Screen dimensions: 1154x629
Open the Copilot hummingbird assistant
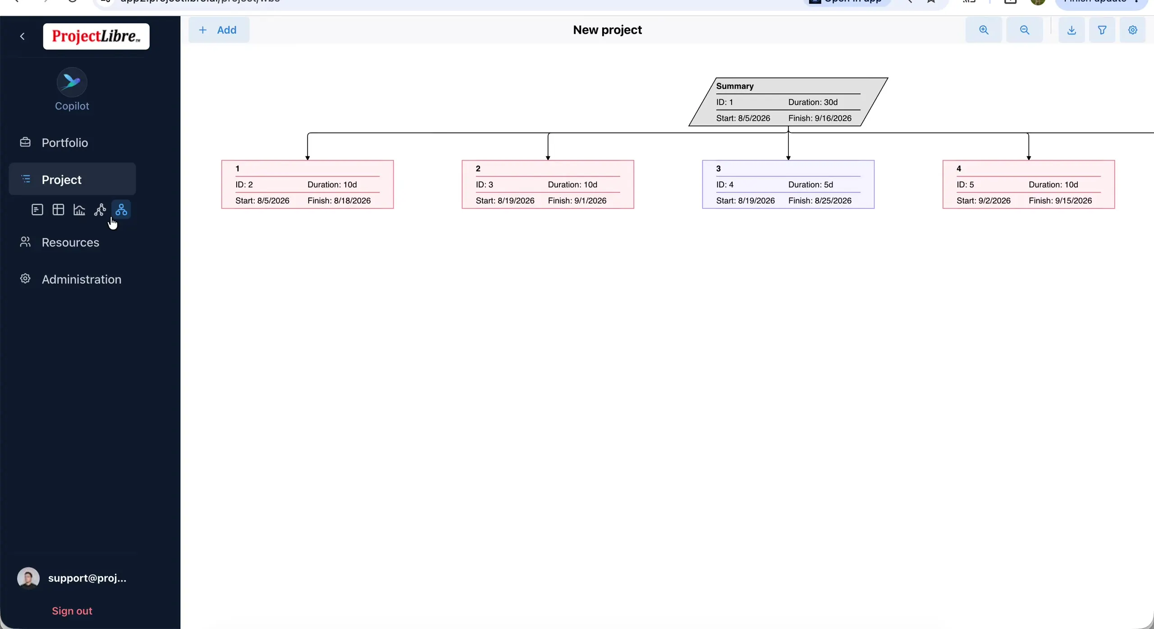(72, 82)
